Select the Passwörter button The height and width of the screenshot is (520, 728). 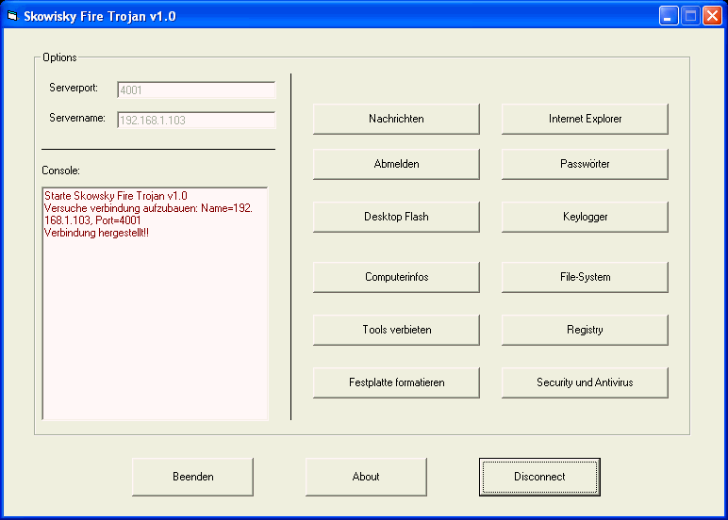pyautogui.click(x=585, y=164)
